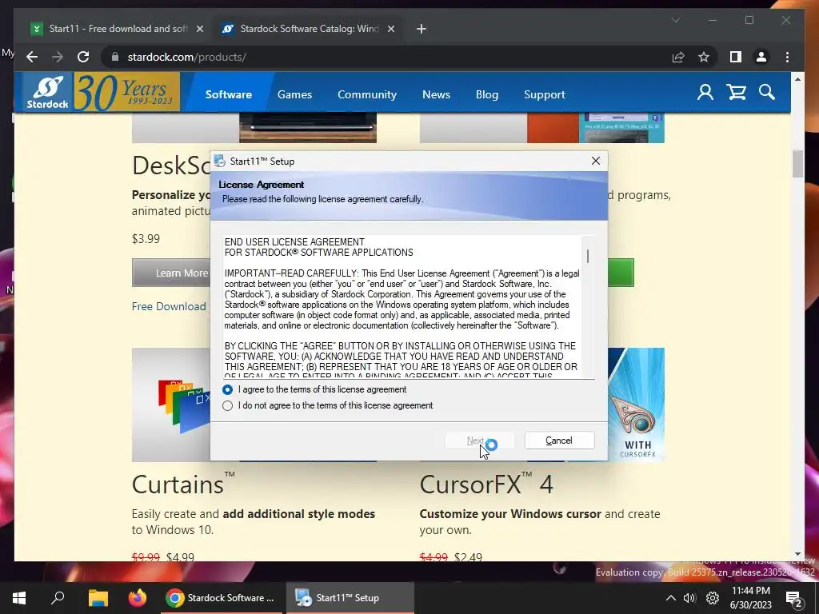Open the Blog menu item

pos(487,94)
